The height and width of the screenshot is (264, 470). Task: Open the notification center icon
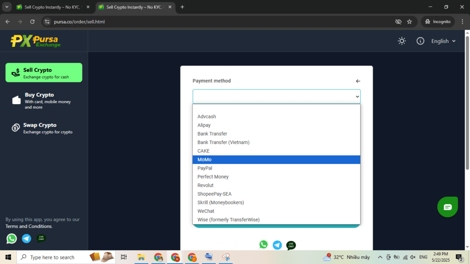[x=459, y=257]
